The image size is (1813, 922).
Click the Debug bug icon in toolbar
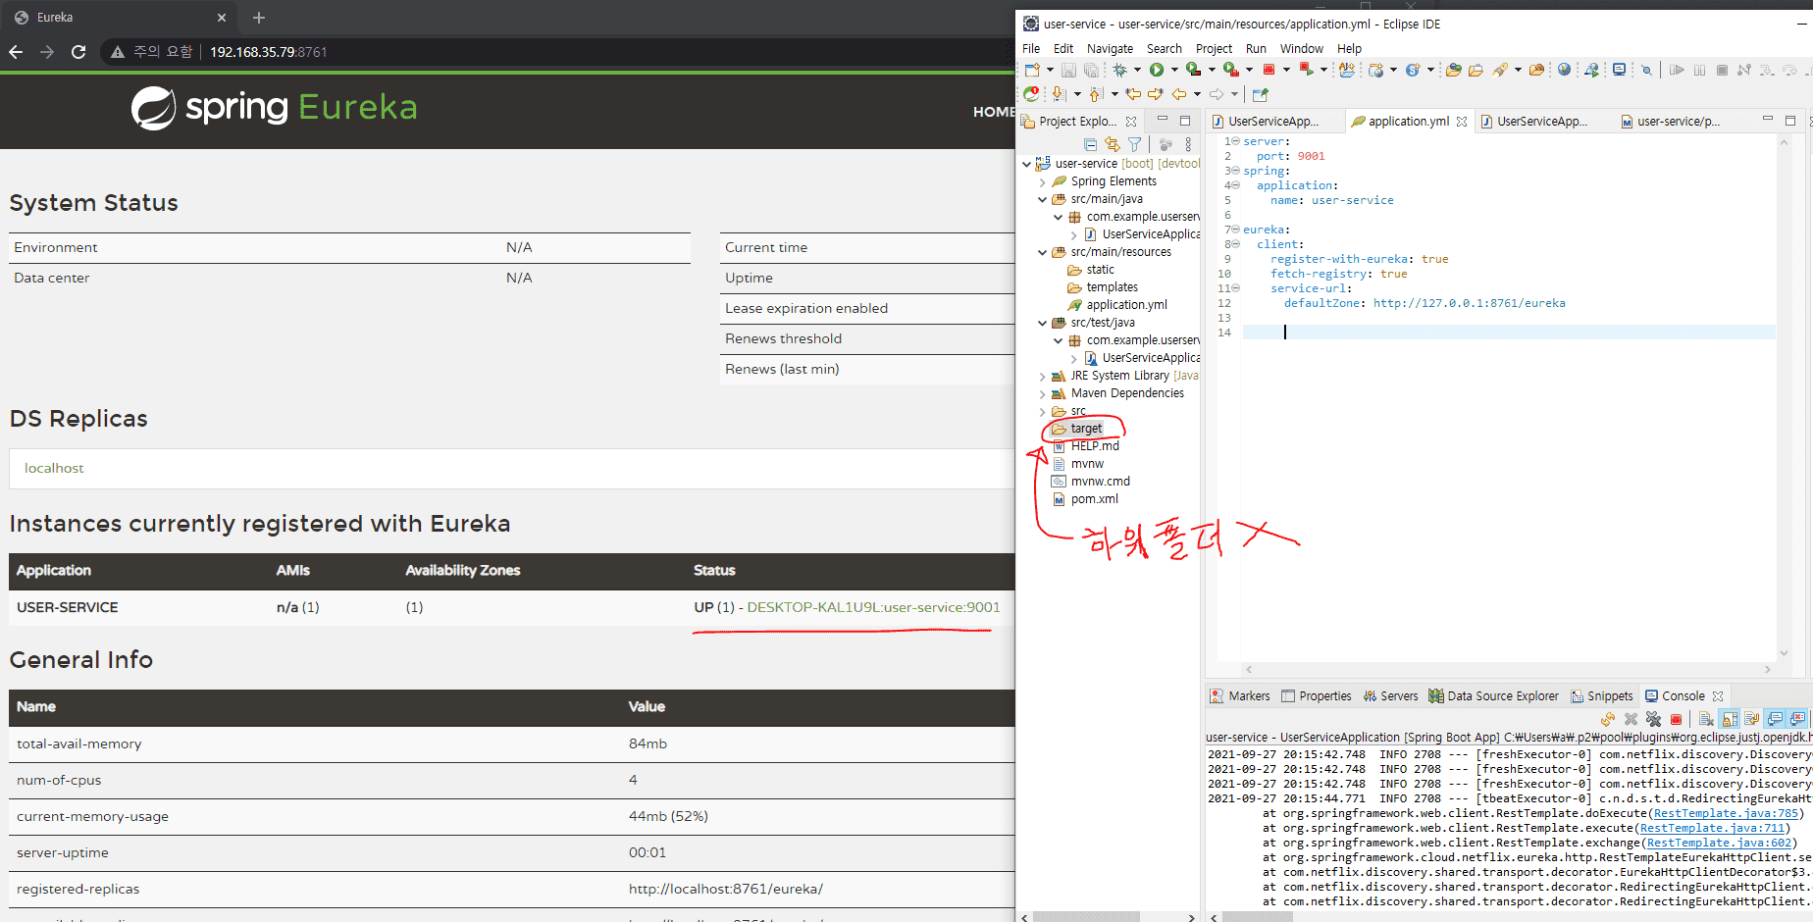point(1119,70)
